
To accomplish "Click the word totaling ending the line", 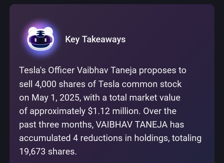I will 187,138.
